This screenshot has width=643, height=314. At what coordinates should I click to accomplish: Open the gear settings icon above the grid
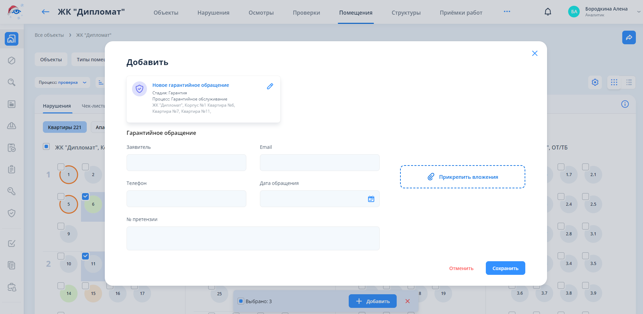[x=595, y=82]
